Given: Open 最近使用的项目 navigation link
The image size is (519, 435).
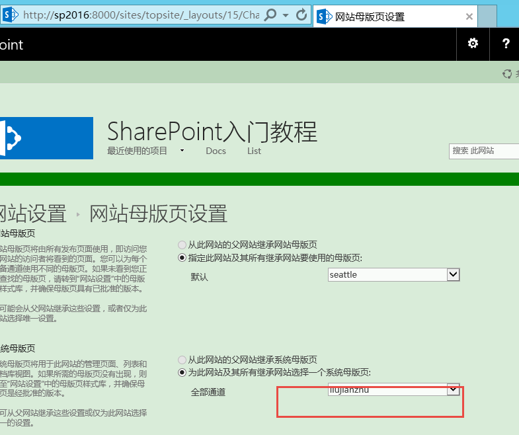Looking at the screenshot, I should click(x=137, y=151).
